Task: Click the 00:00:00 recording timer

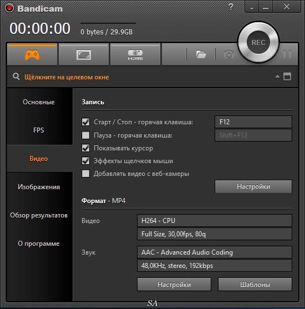Action: point(40,28)
